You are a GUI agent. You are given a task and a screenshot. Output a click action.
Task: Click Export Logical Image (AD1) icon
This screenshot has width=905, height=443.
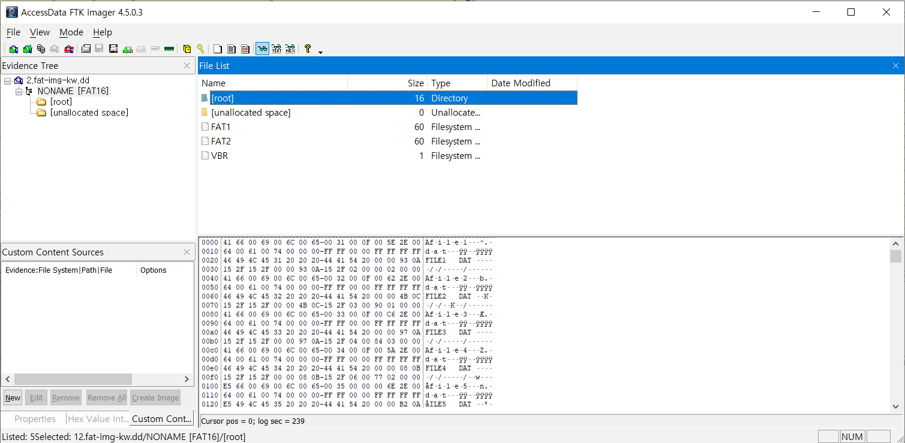(x=113, y=49)
